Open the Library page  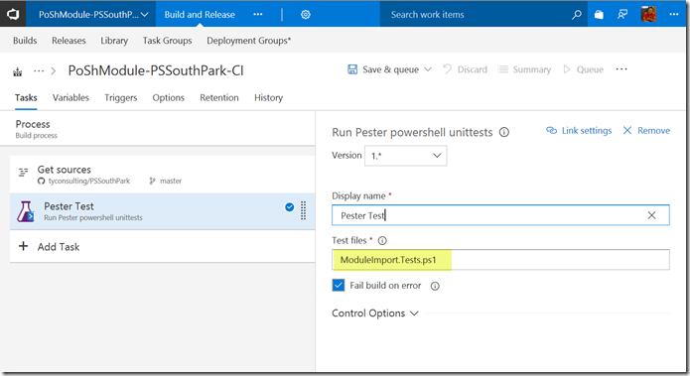114,41
